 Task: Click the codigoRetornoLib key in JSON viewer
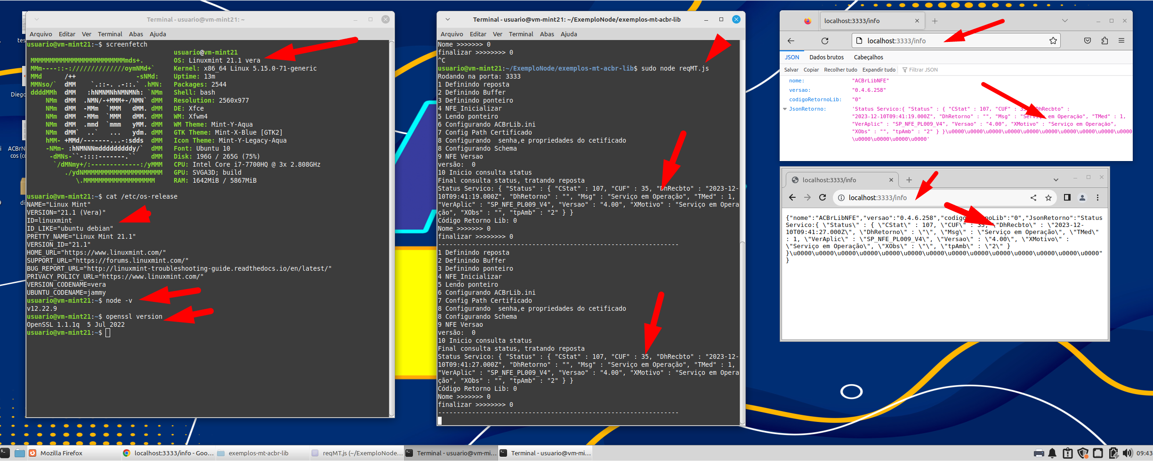point(815,100)
